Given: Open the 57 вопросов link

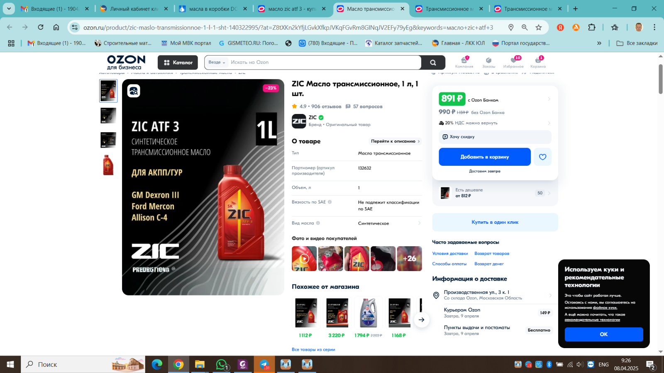Looking at the screenshot, I should click(x=368, y=107).
